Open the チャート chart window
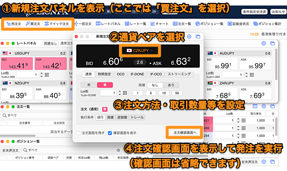Viewport: 287px width, 171px height. [x=160, y=24]
